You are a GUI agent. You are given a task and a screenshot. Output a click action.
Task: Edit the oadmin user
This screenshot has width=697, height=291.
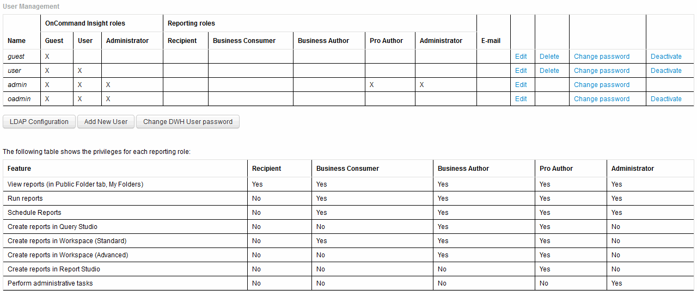click(x=521, y=99)
